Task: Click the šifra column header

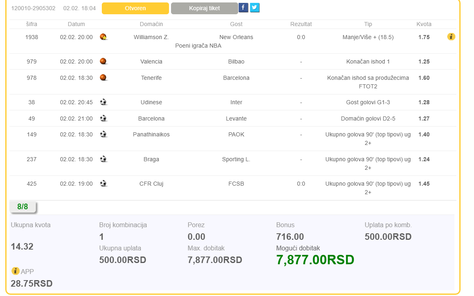Action: pos(31,24)
